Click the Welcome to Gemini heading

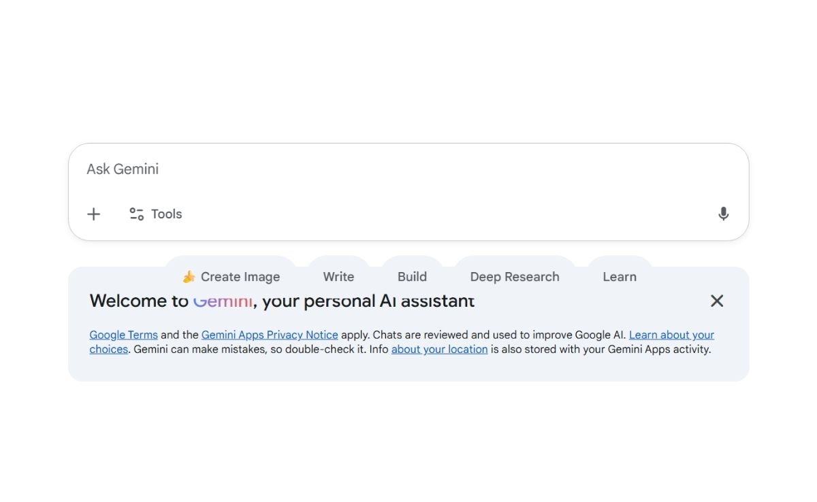[282, 301]
